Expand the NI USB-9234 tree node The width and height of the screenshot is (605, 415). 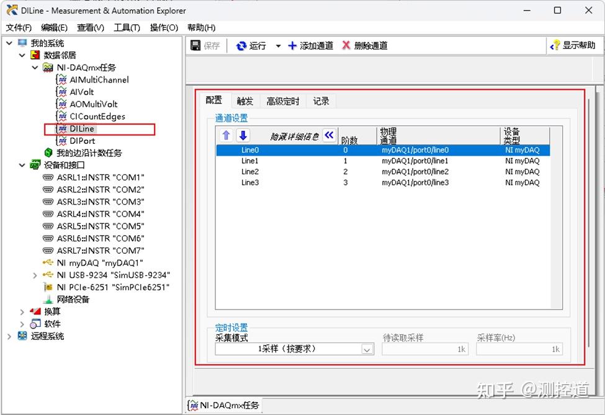pyautogui.click(x=35, y=275)
